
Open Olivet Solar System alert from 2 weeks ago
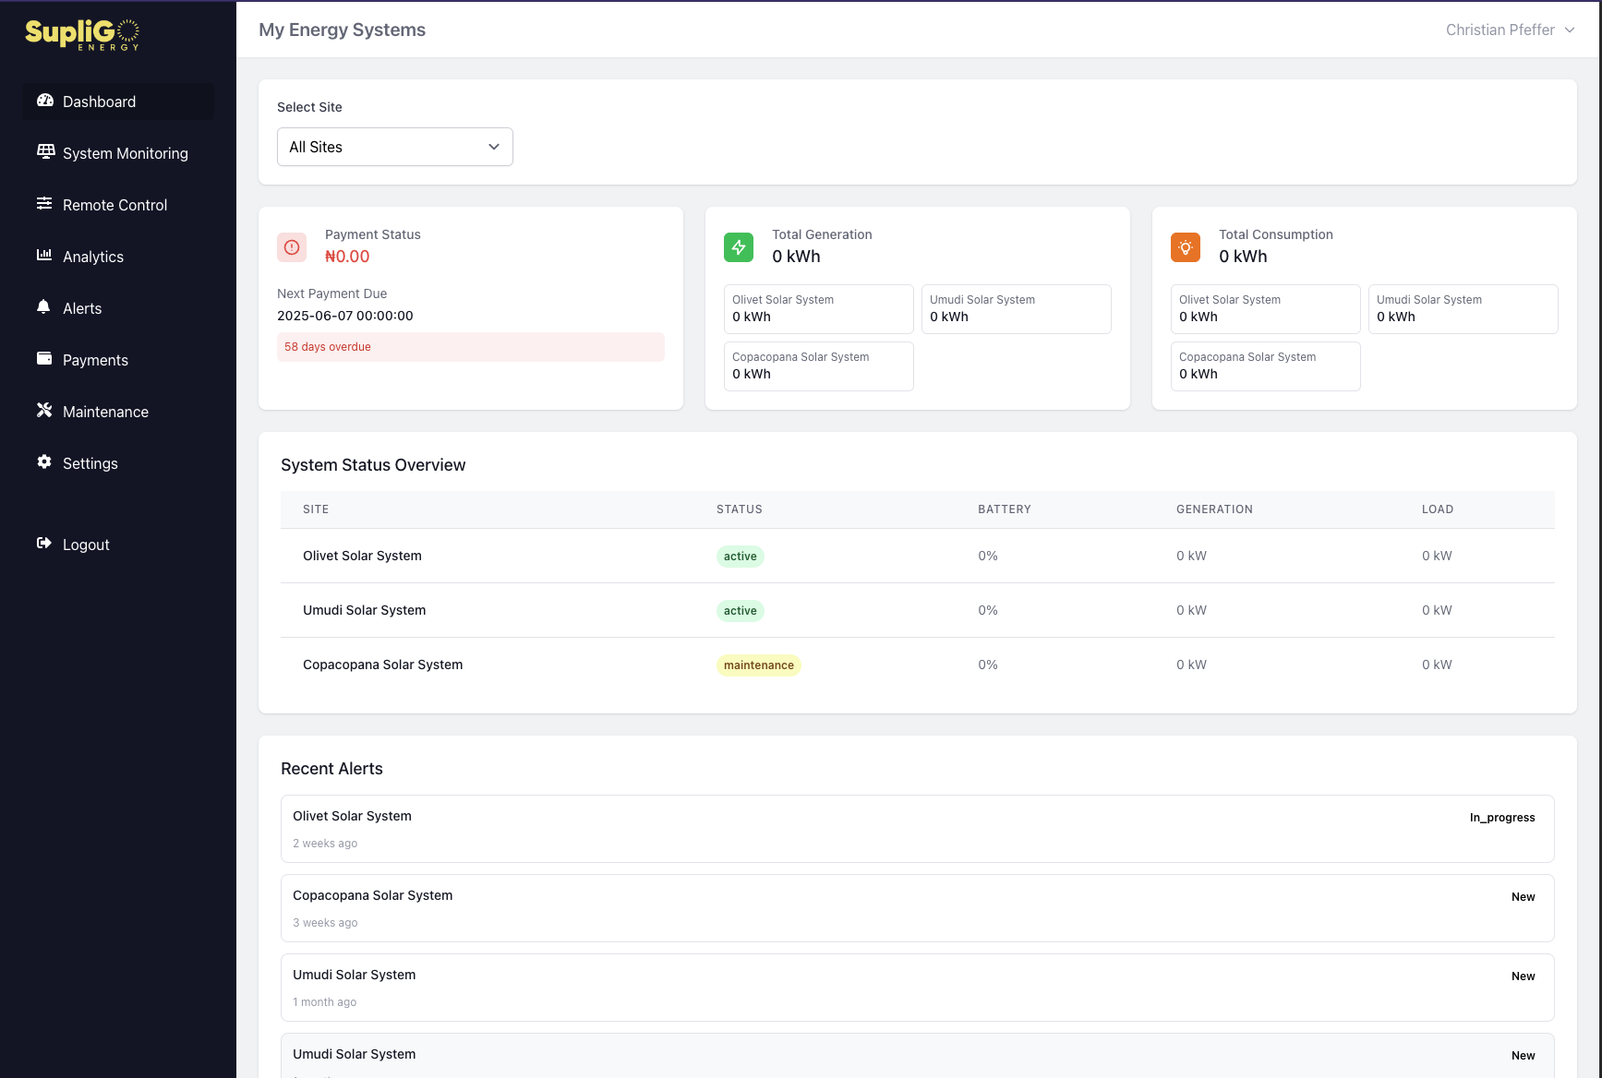pyautogui.click(x=918, y=829)
